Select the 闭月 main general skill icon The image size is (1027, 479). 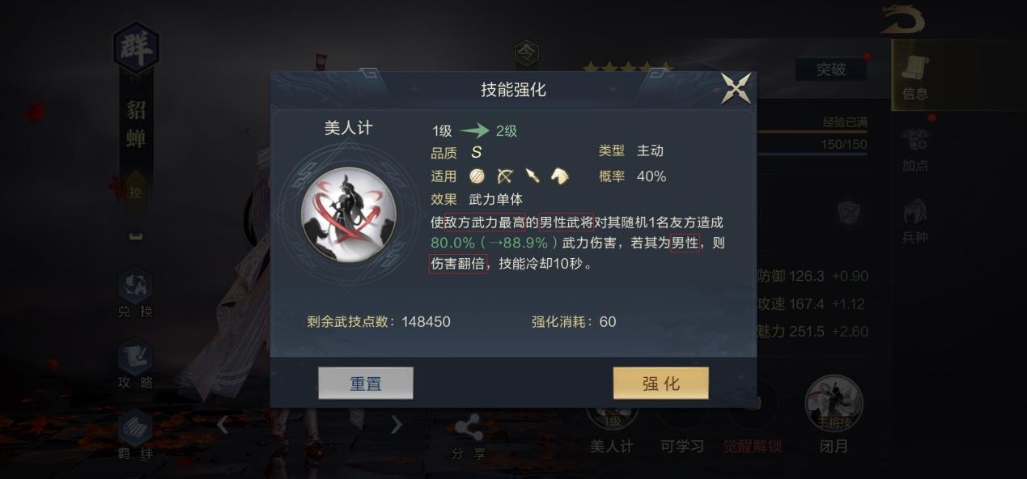coord(834,405)
